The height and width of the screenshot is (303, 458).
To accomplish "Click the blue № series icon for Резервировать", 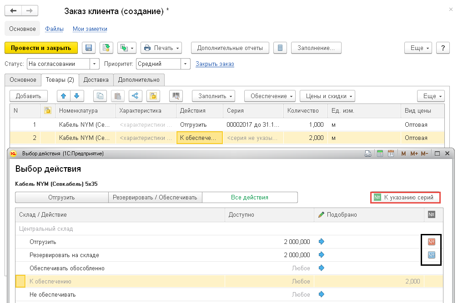I will (432, 255).
